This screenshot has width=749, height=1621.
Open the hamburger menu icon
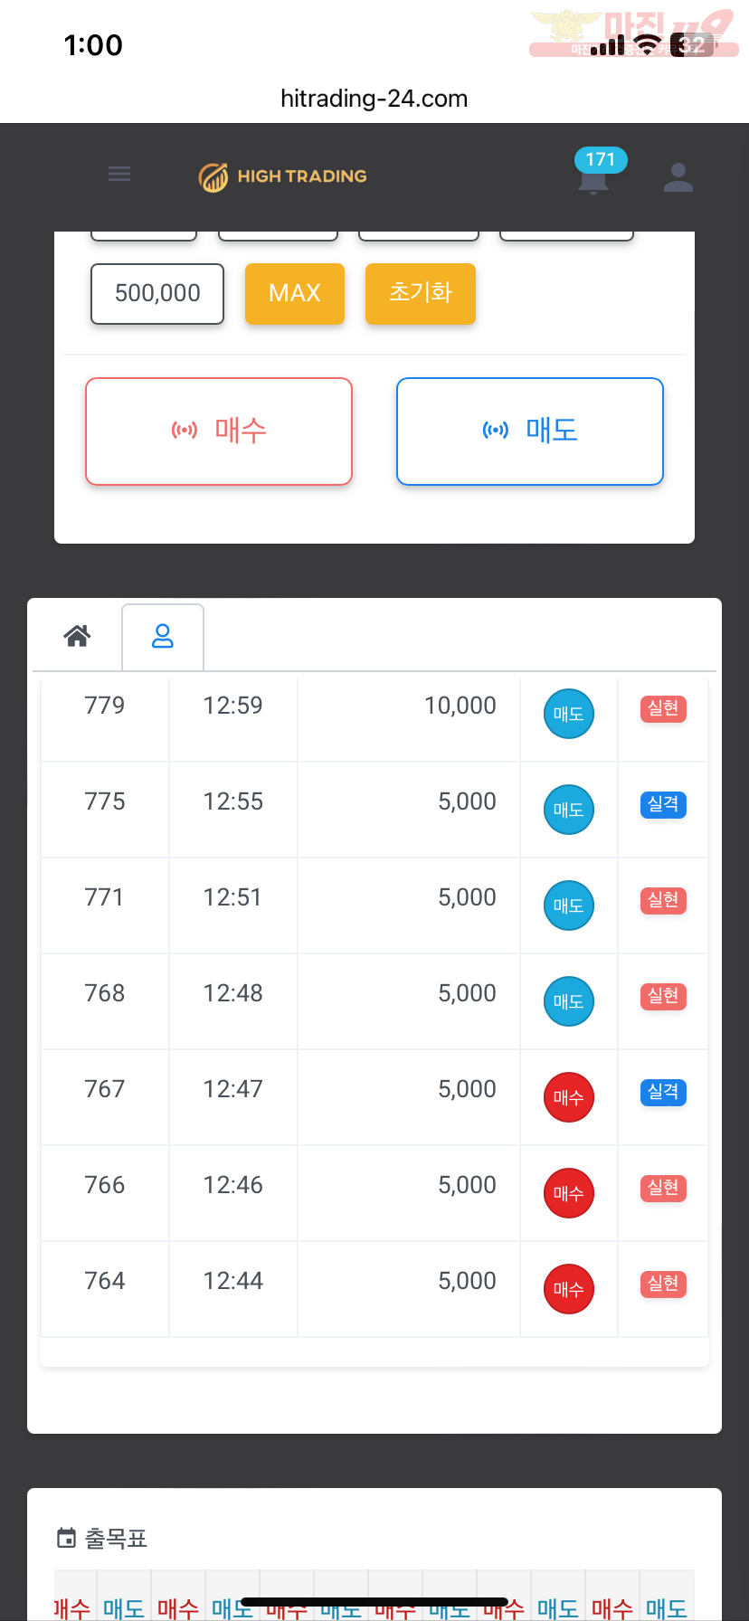(119, 174)
